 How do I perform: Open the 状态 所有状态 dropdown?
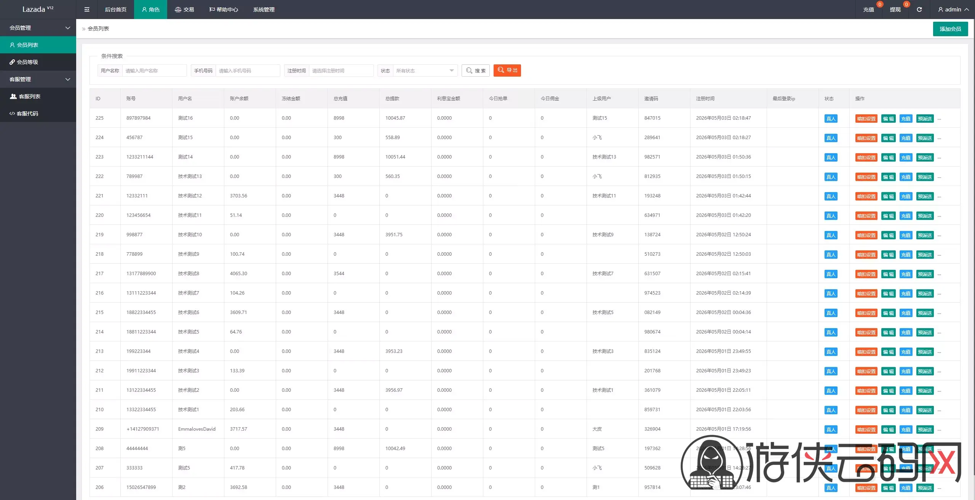click(x=425, y=71)
